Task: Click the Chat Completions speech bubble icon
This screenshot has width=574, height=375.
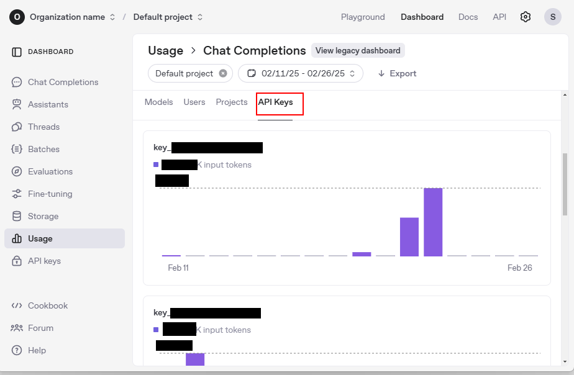Action: click(17, 82)
